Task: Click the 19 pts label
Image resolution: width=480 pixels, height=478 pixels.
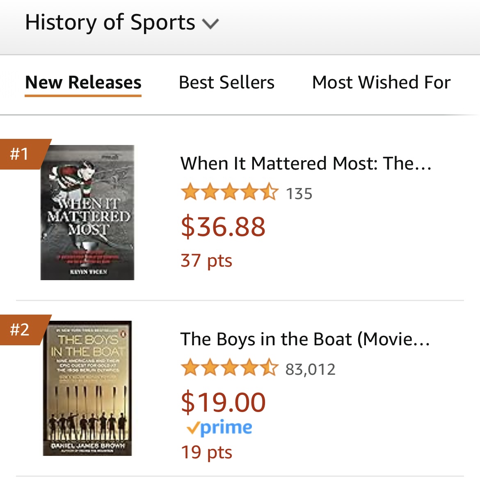Action: click(x=206, y=453)
